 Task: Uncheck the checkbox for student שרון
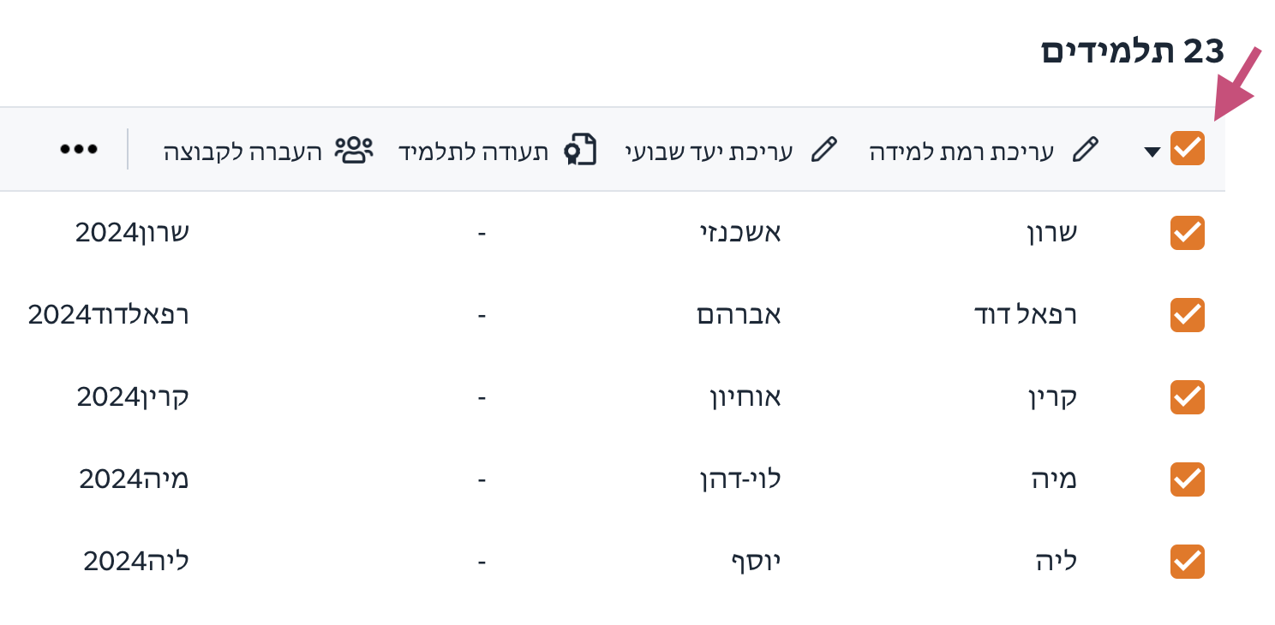point(1188,233)
